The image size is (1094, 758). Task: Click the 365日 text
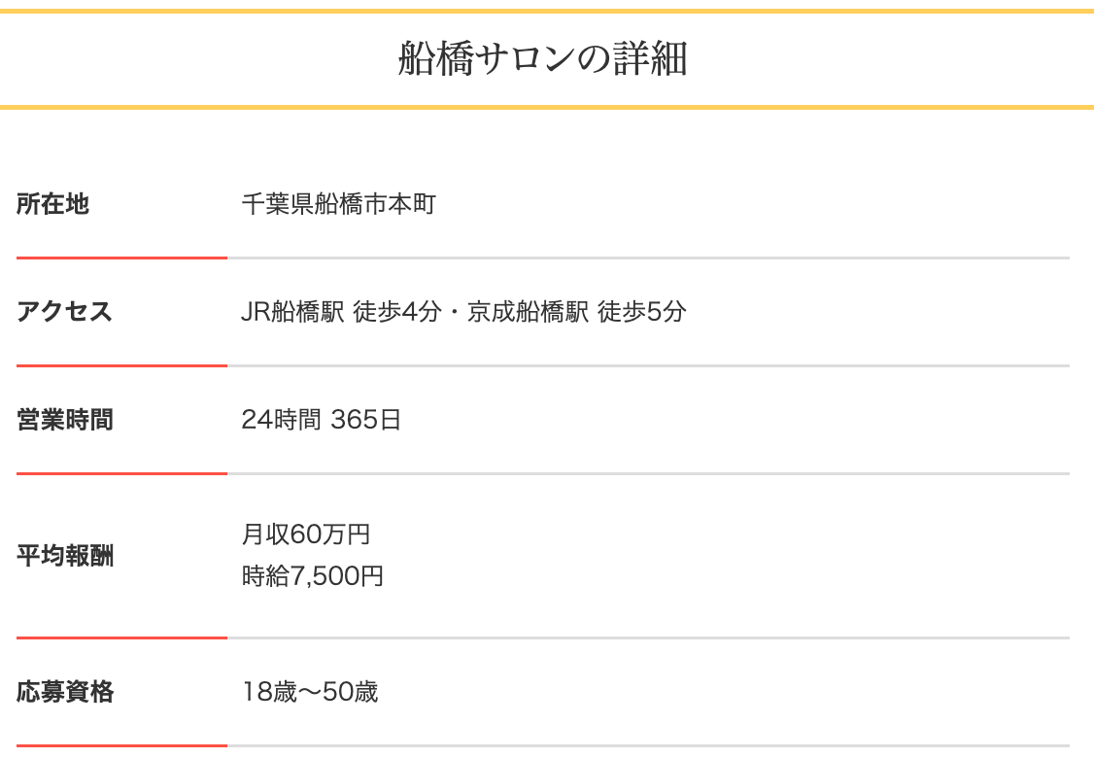click(x=365, y=420)
